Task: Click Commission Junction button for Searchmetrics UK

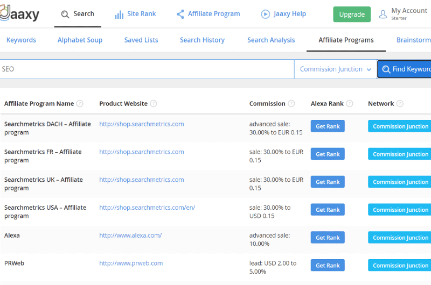Action: (400, 182)
